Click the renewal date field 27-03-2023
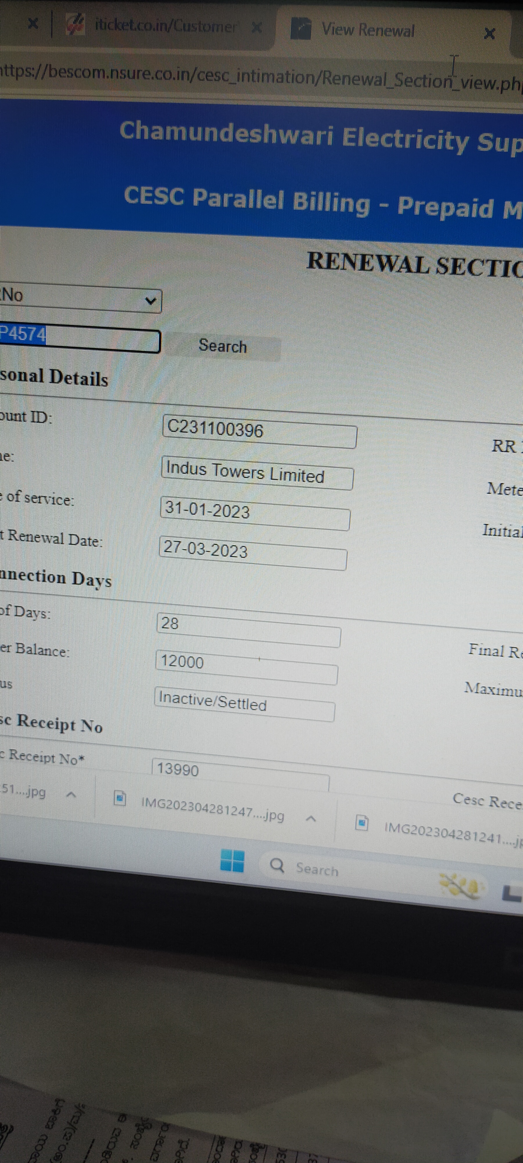Screen dimensions: 523x1163 tap(253, 553)
